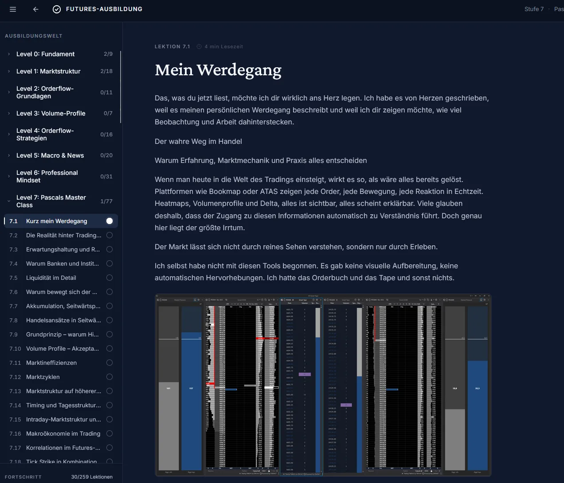The height and width of the screenshot is (483, 564).
Task: Expand Level 2: Orderflow-Grundlagen chevron
Action: [9, 92]
